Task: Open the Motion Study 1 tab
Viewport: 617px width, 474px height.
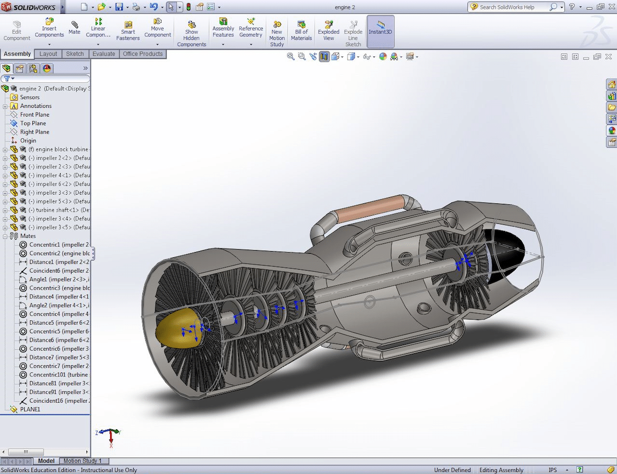Action: point(82,461)
